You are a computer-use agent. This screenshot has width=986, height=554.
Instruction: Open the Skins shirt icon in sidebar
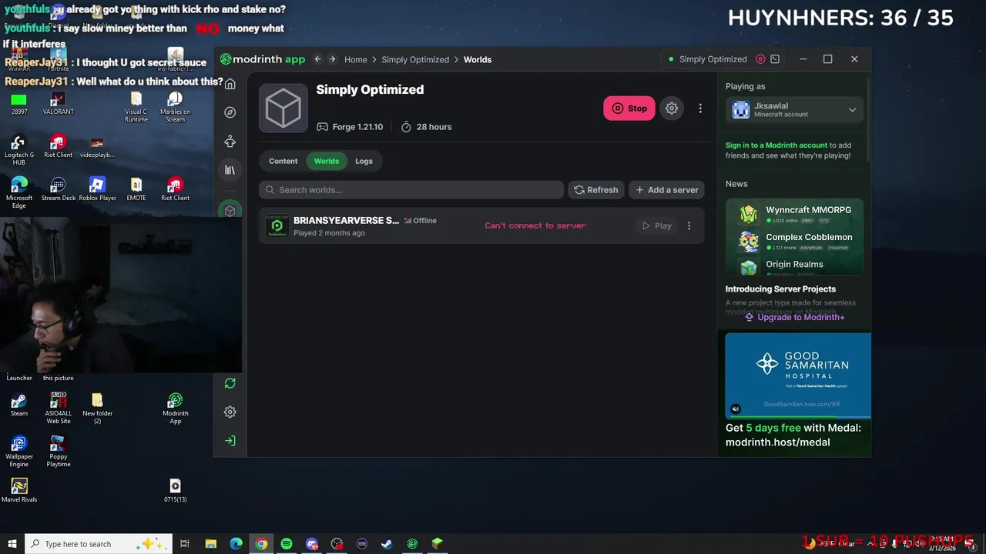point(230,142)
